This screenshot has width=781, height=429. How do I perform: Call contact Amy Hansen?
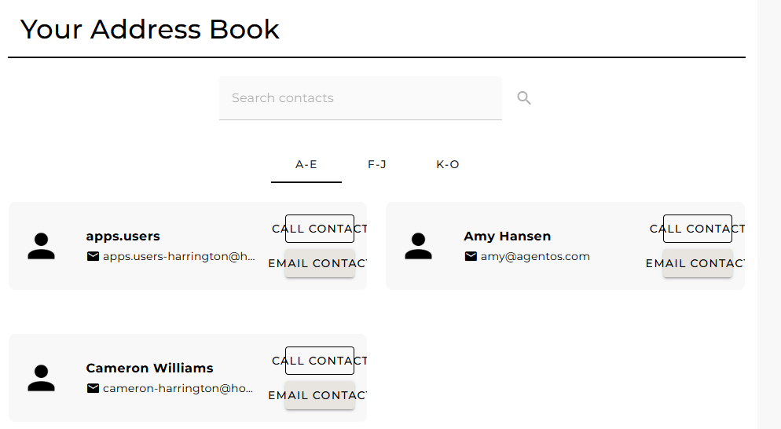point(698,229)
